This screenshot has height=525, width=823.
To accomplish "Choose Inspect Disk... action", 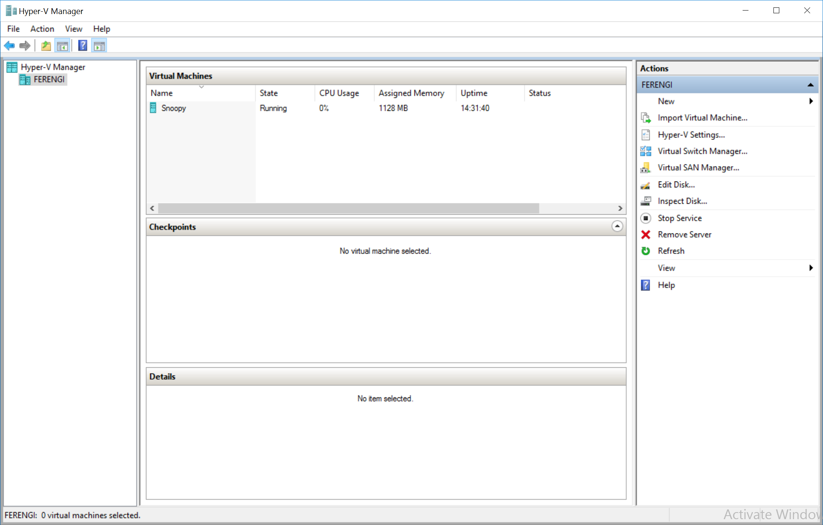I will 682,201.
